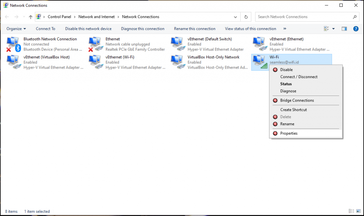Select Disable in the Wi-Fi context menu
The height and width of the screenshot is (216, 364).
point(286,70)
